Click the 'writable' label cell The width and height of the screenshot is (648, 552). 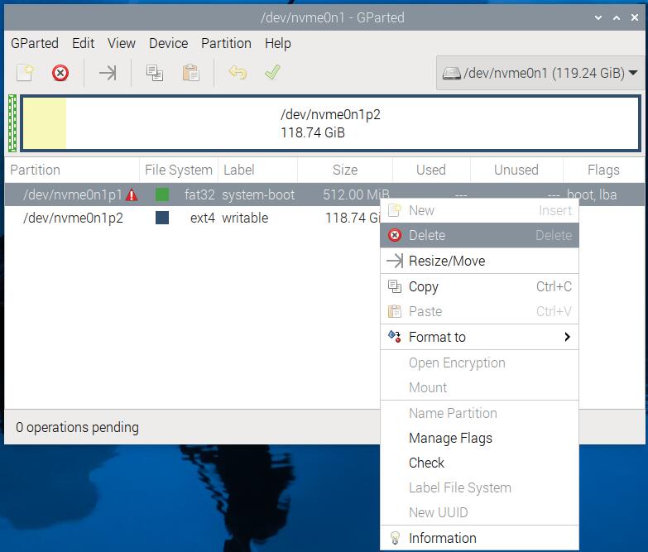[x=245, y=218]
